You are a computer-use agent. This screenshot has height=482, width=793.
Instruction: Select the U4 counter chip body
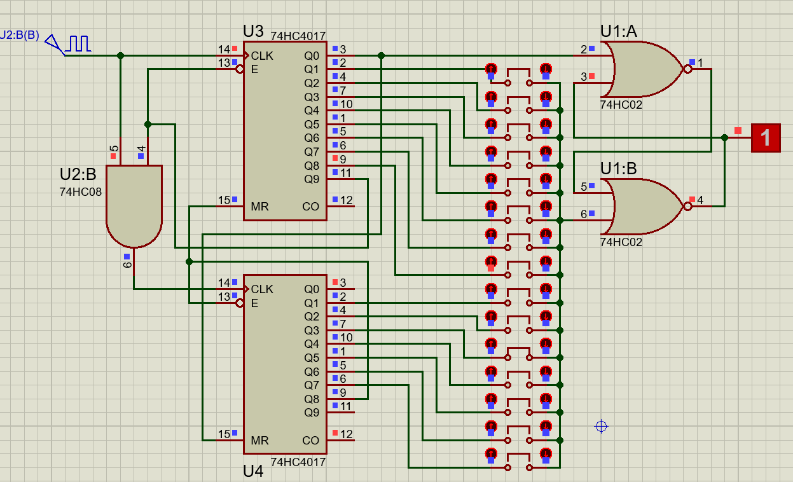[x=285, y=364]
